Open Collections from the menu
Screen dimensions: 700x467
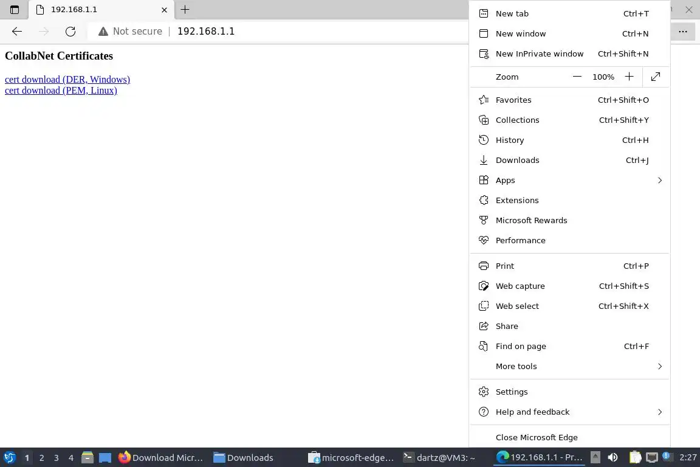[569, 120]
